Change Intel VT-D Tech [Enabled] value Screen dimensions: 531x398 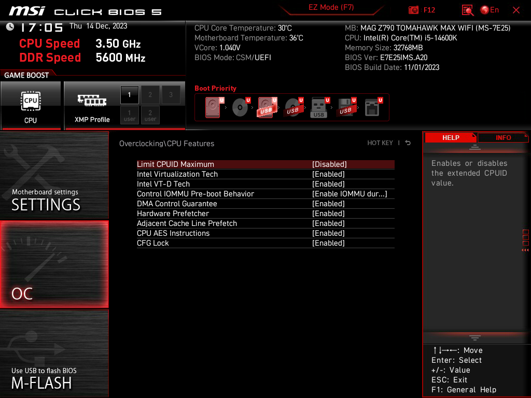point(328,184)
